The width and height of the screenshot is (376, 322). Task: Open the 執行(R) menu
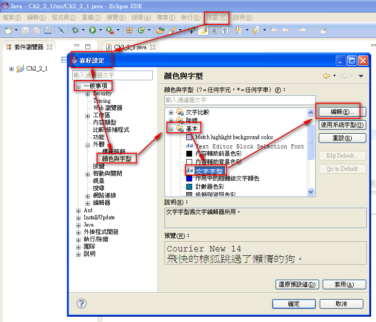click(x=191, y=18)
